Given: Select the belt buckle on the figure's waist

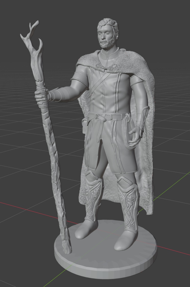Looking at the screenshot, I should 97,116.
